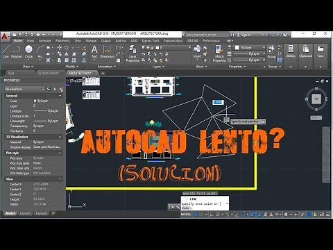Toggle hardware acceleration circle in status bar
The width and height of the screenshot is (333, 250).
(x=309, y=215)
